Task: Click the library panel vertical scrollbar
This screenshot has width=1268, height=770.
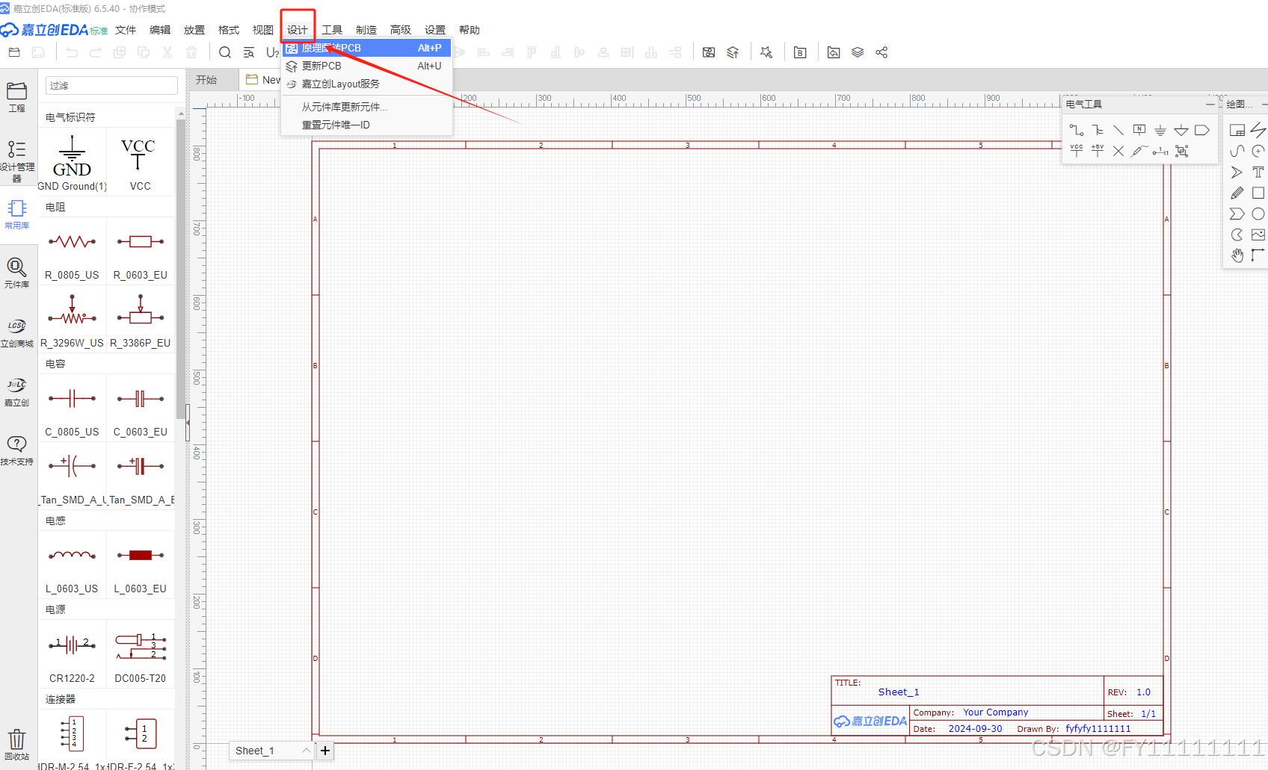Action: [180, 269]
